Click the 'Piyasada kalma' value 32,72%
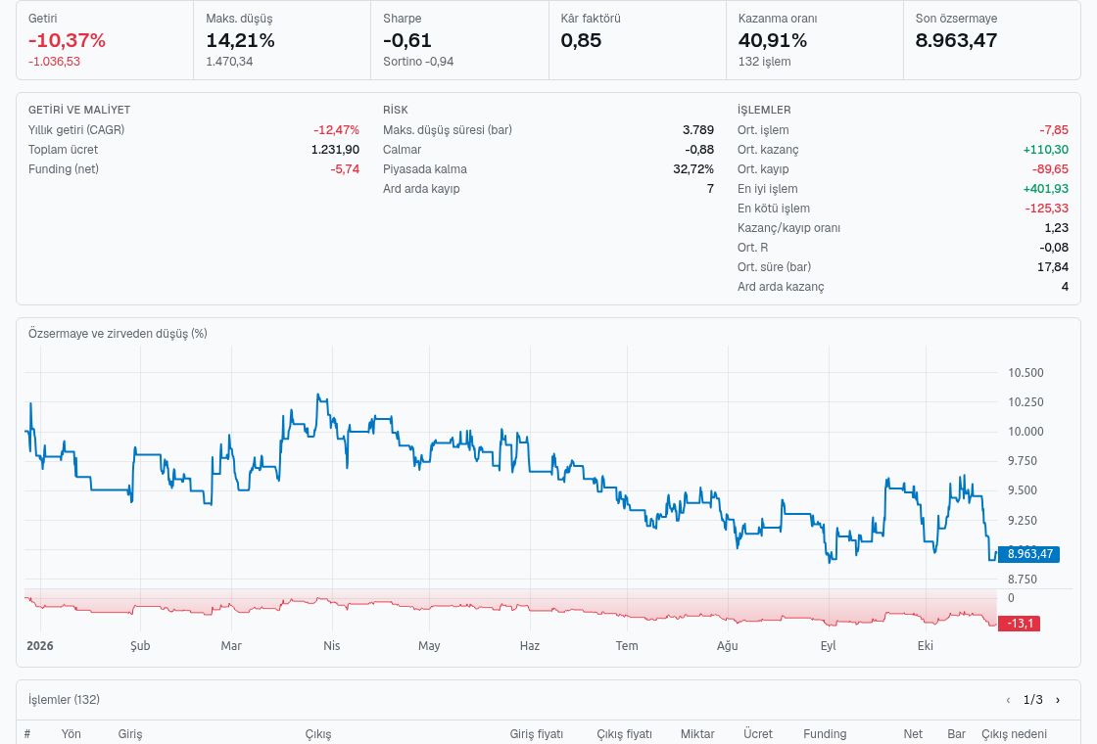Screen dimensions: 1097x744 coord(693,169)
